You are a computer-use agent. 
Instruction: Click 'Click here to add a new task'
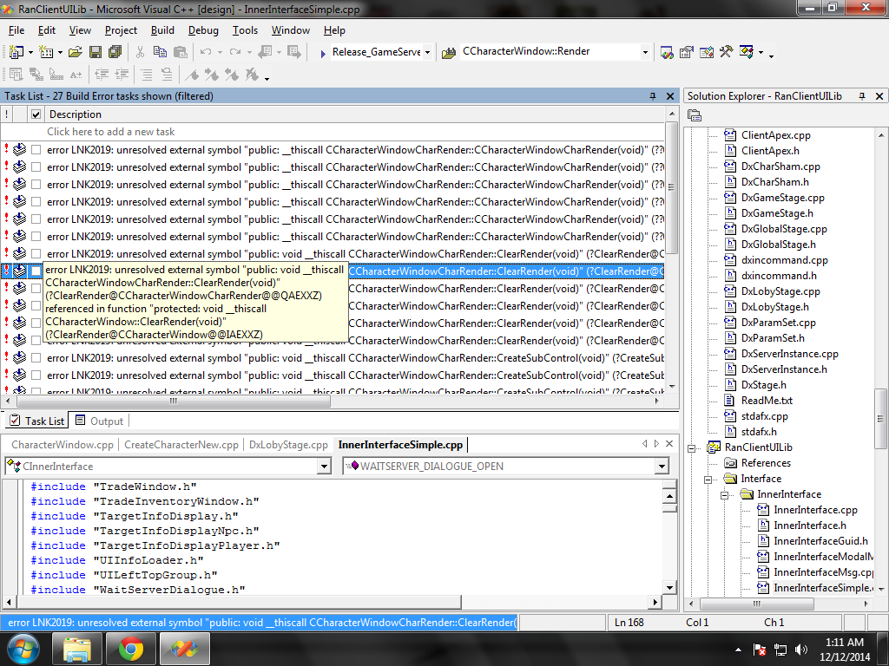(x=110, y=132)
